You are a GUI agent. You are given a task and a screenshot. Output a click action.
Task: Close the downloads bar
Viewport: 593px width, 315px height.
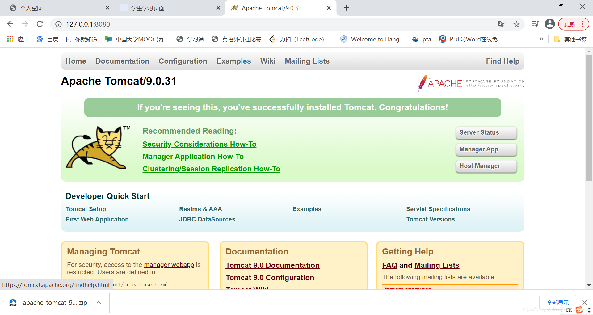coord(584,302)
